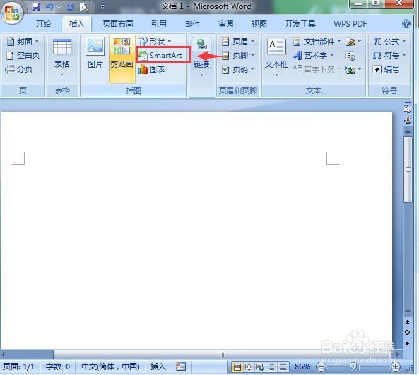Image resolution: width=419 pixels, height=375 pixels.
Task: Insert a 空白页 blank page
Action: pyautogui.click(x=23, y=56)
